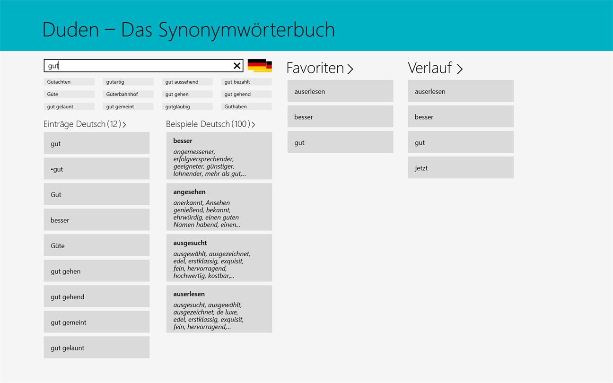Screen dimensions: 613x383
Task: Choose the 'gut gemeint' suggestion chip
Action: [x=128, y=106]
